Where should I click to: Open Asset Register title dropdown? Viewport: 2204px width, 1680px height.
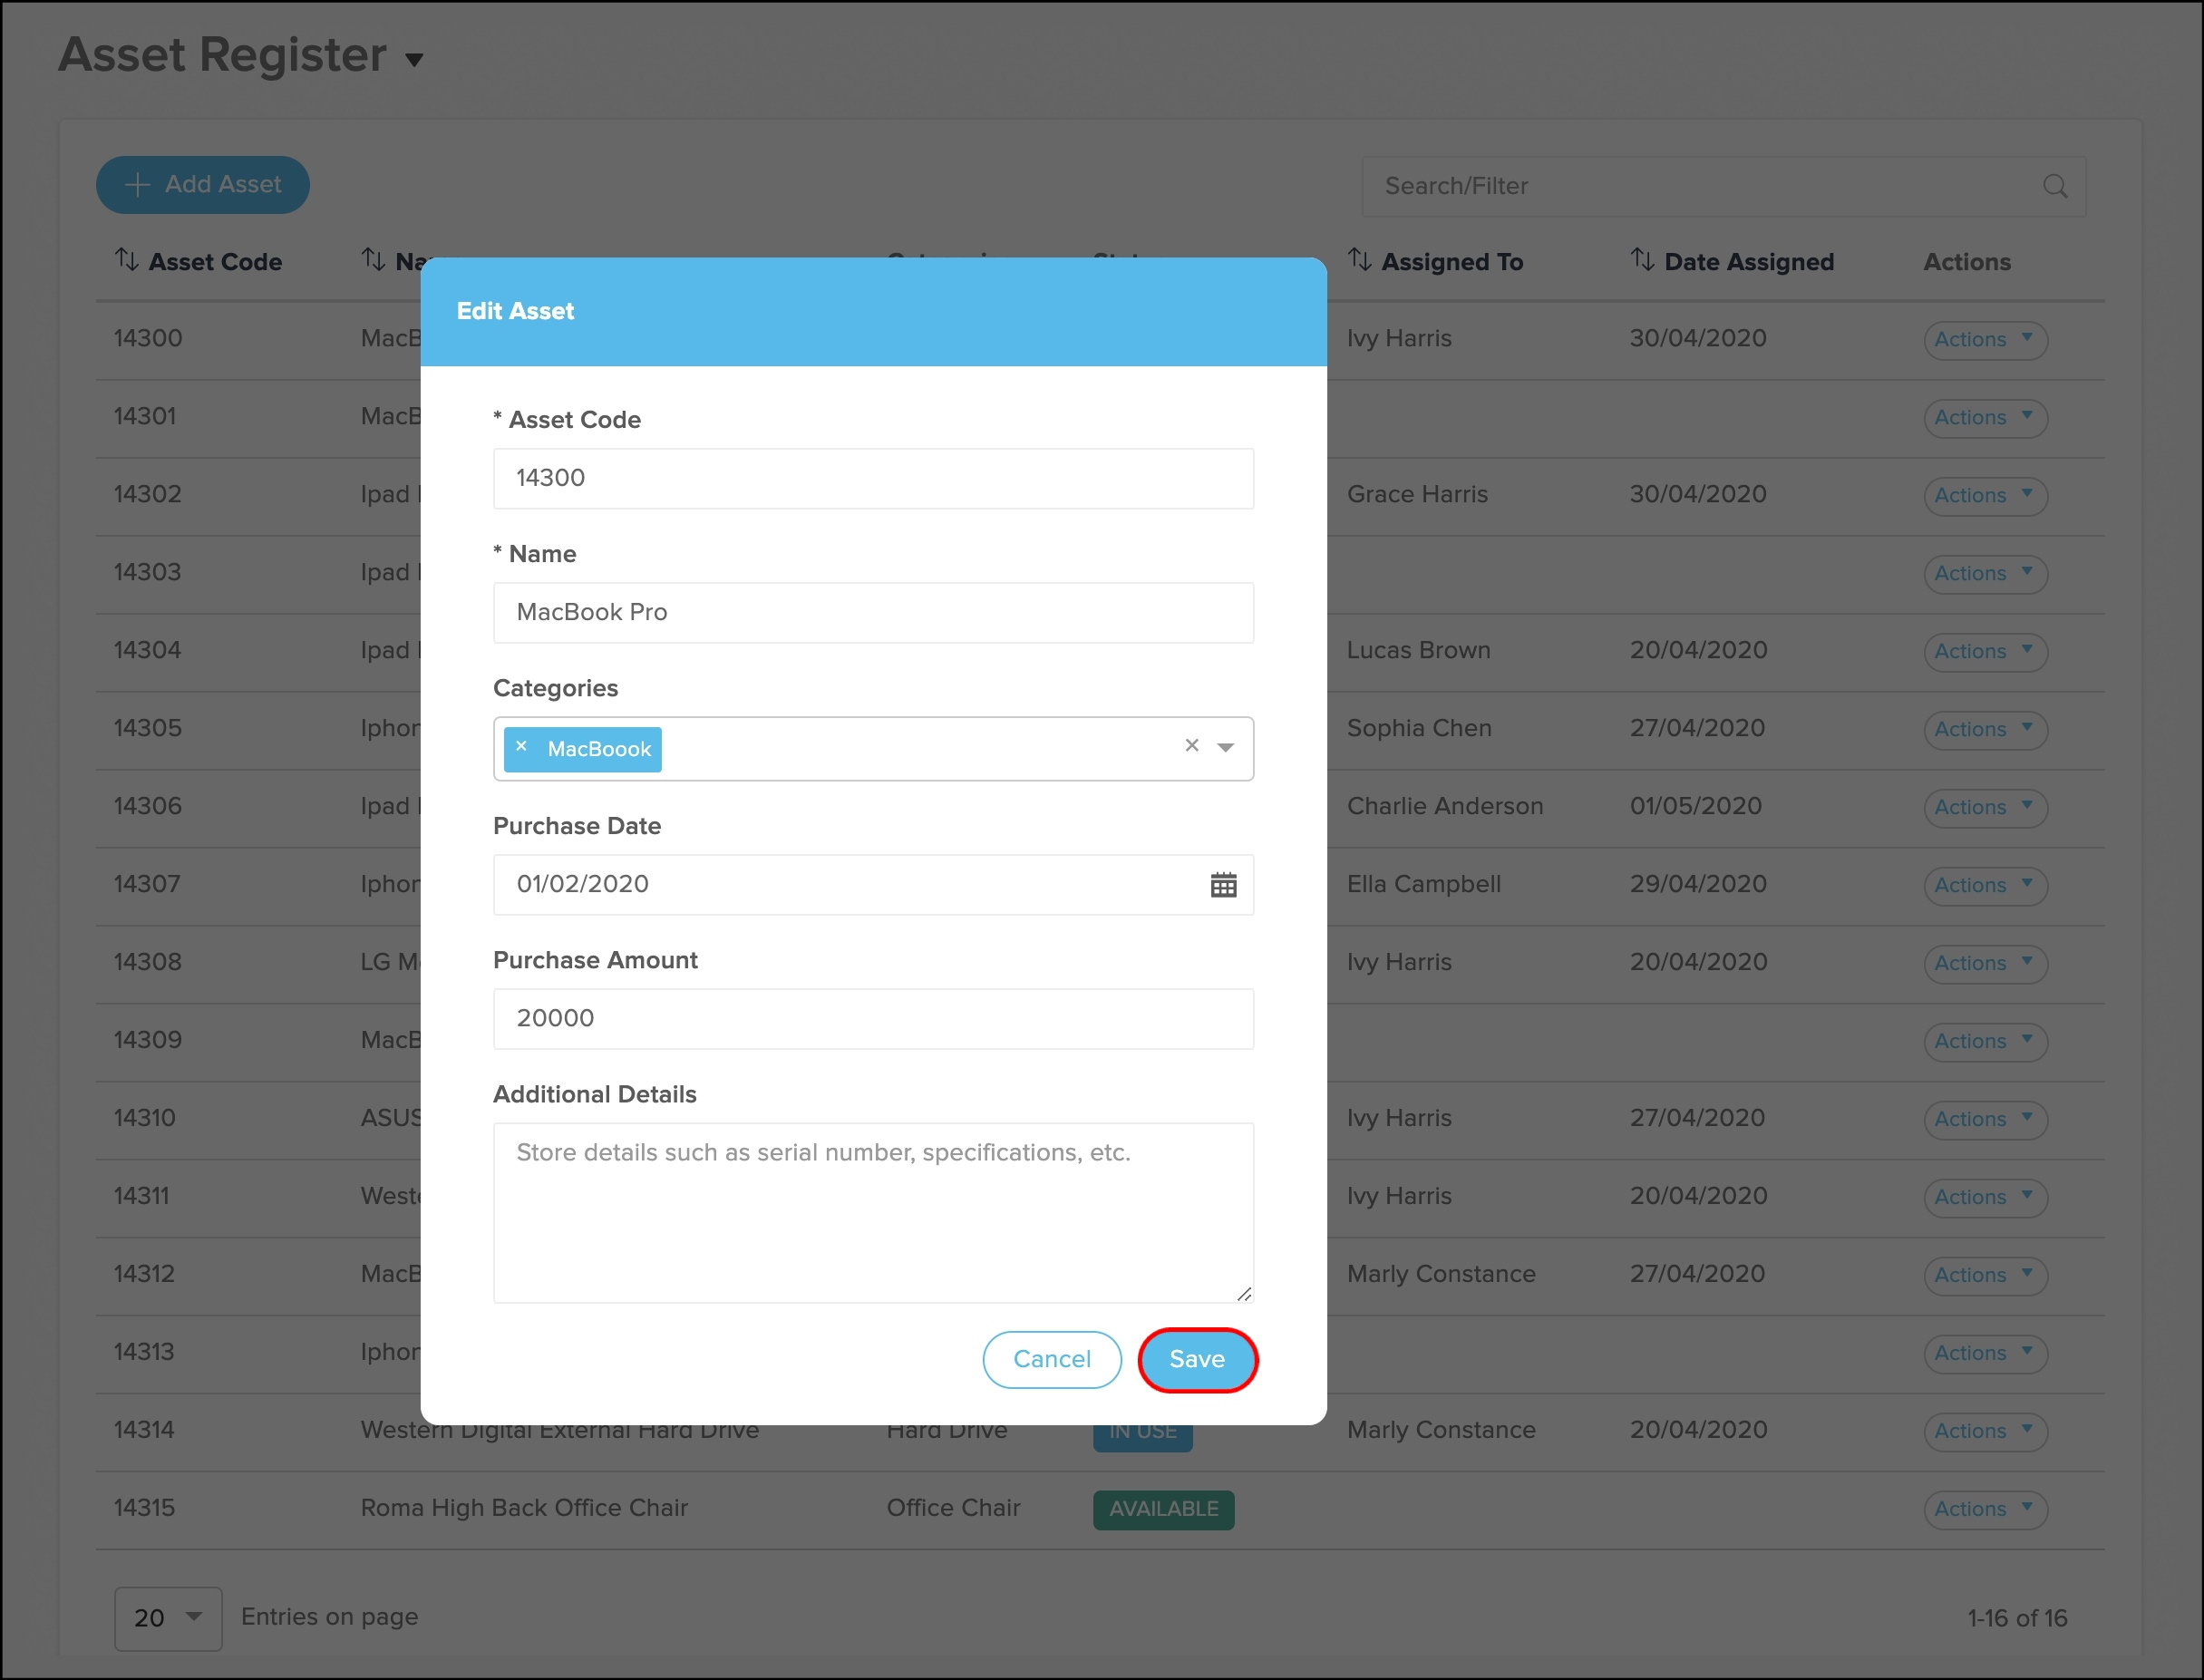[x=414, y=60]
